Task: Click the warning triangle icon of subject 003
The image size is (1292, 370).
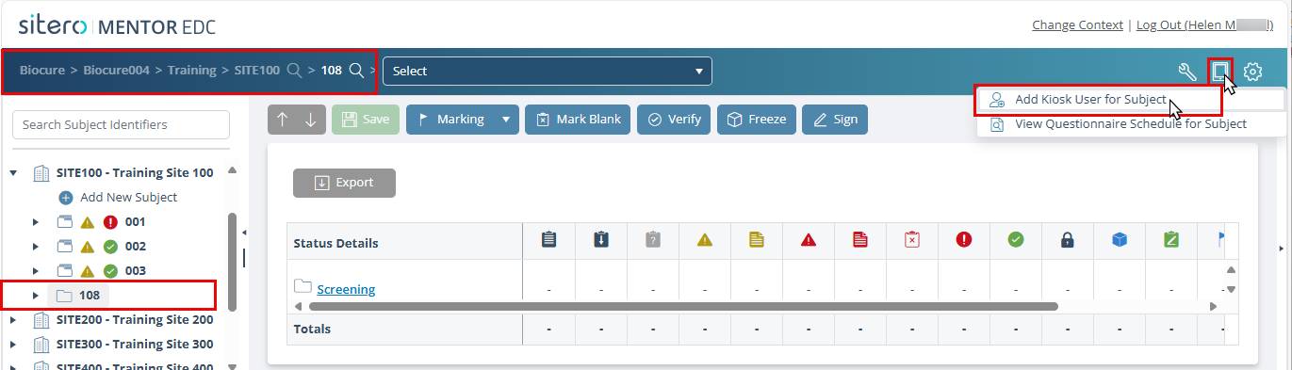Action: point(88,271)
